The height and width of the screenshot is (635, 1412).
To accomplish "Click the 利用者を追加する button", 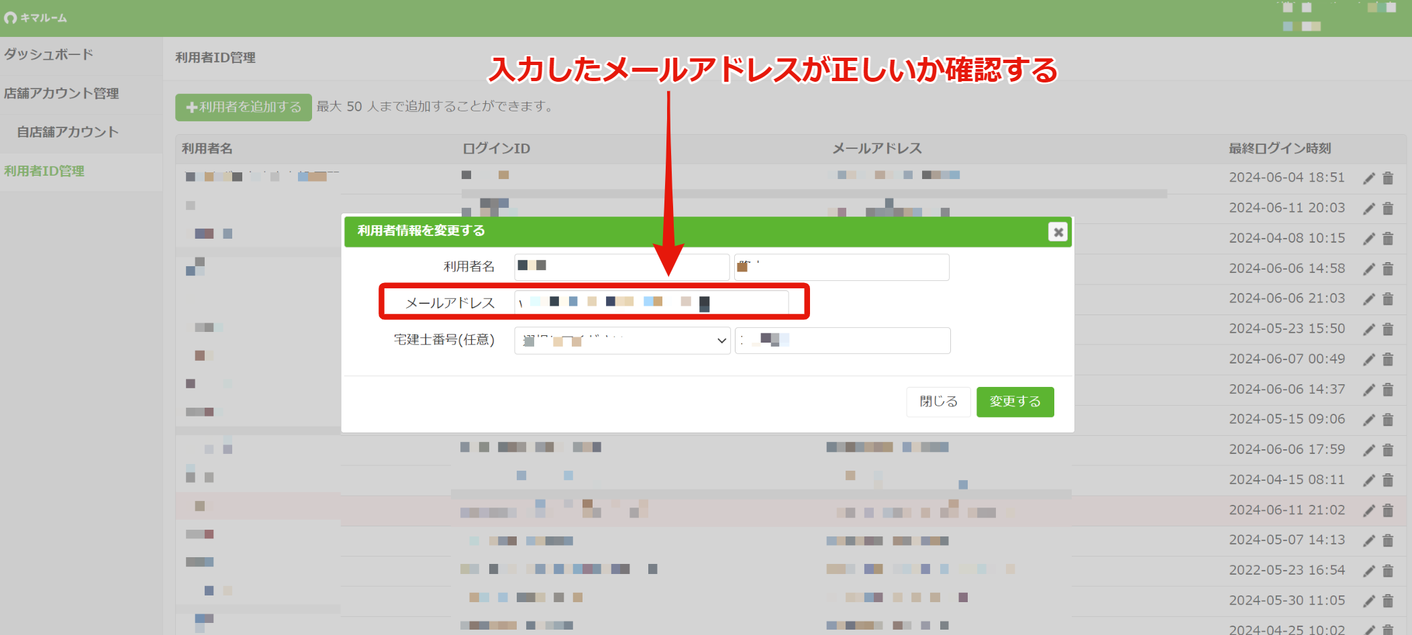I will click(x=244, y=107).
